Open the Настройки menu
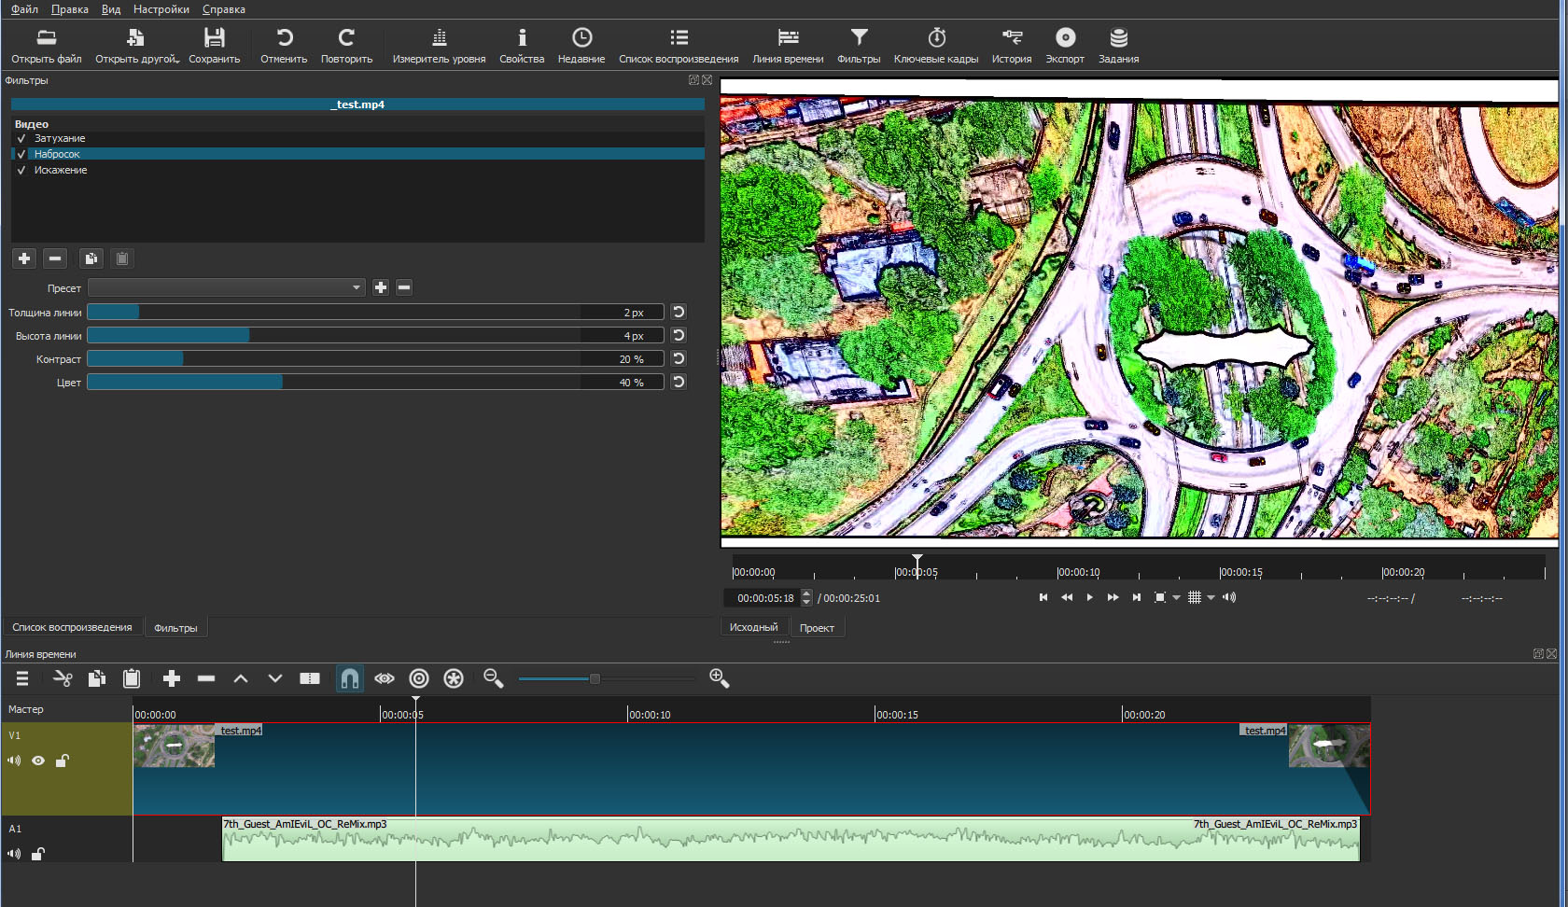Image resolution: width=1568 pixels, height=907 pixels. tap(161, 9)
